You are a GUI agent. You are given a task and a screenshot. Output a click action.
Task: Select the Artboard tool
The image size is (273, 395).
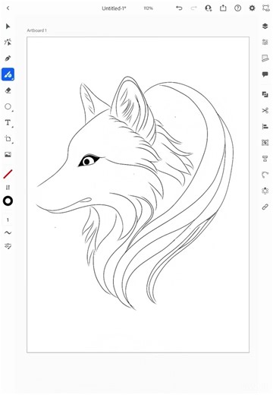(x=8, y=139)
